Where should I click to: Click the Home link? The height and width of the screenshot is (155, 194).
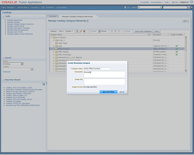point(4,7)
